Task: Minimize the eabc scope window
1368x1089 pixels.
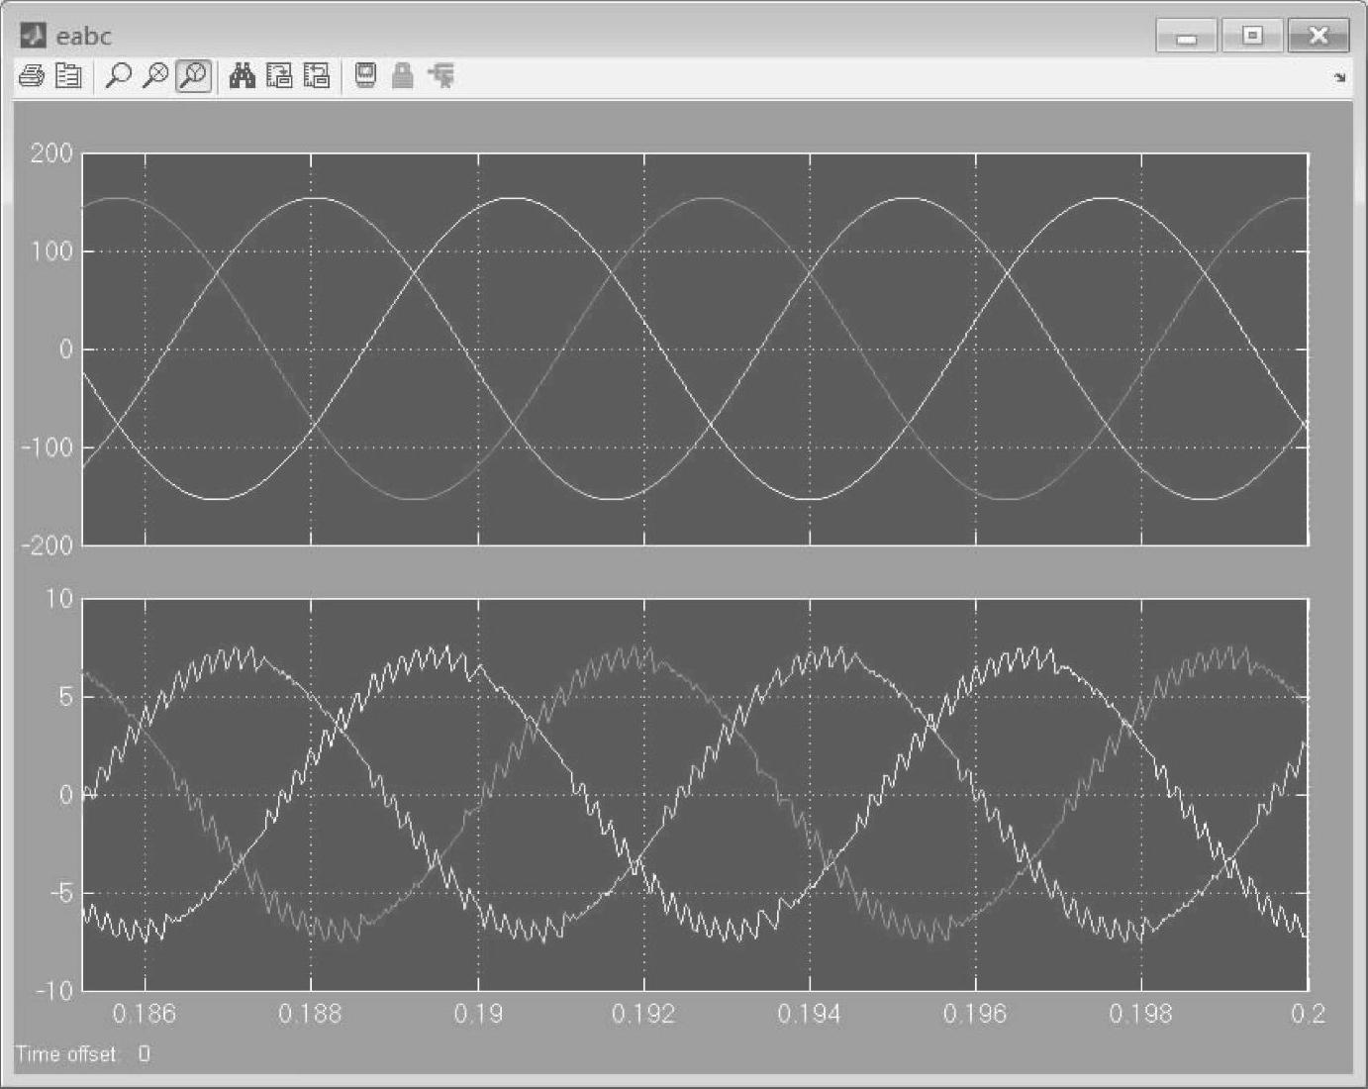Action: (1187, 37)
